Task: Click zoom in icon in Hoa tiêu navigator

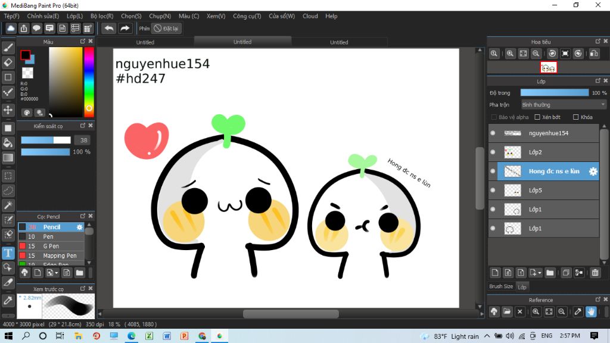Action: pos(510,54)
